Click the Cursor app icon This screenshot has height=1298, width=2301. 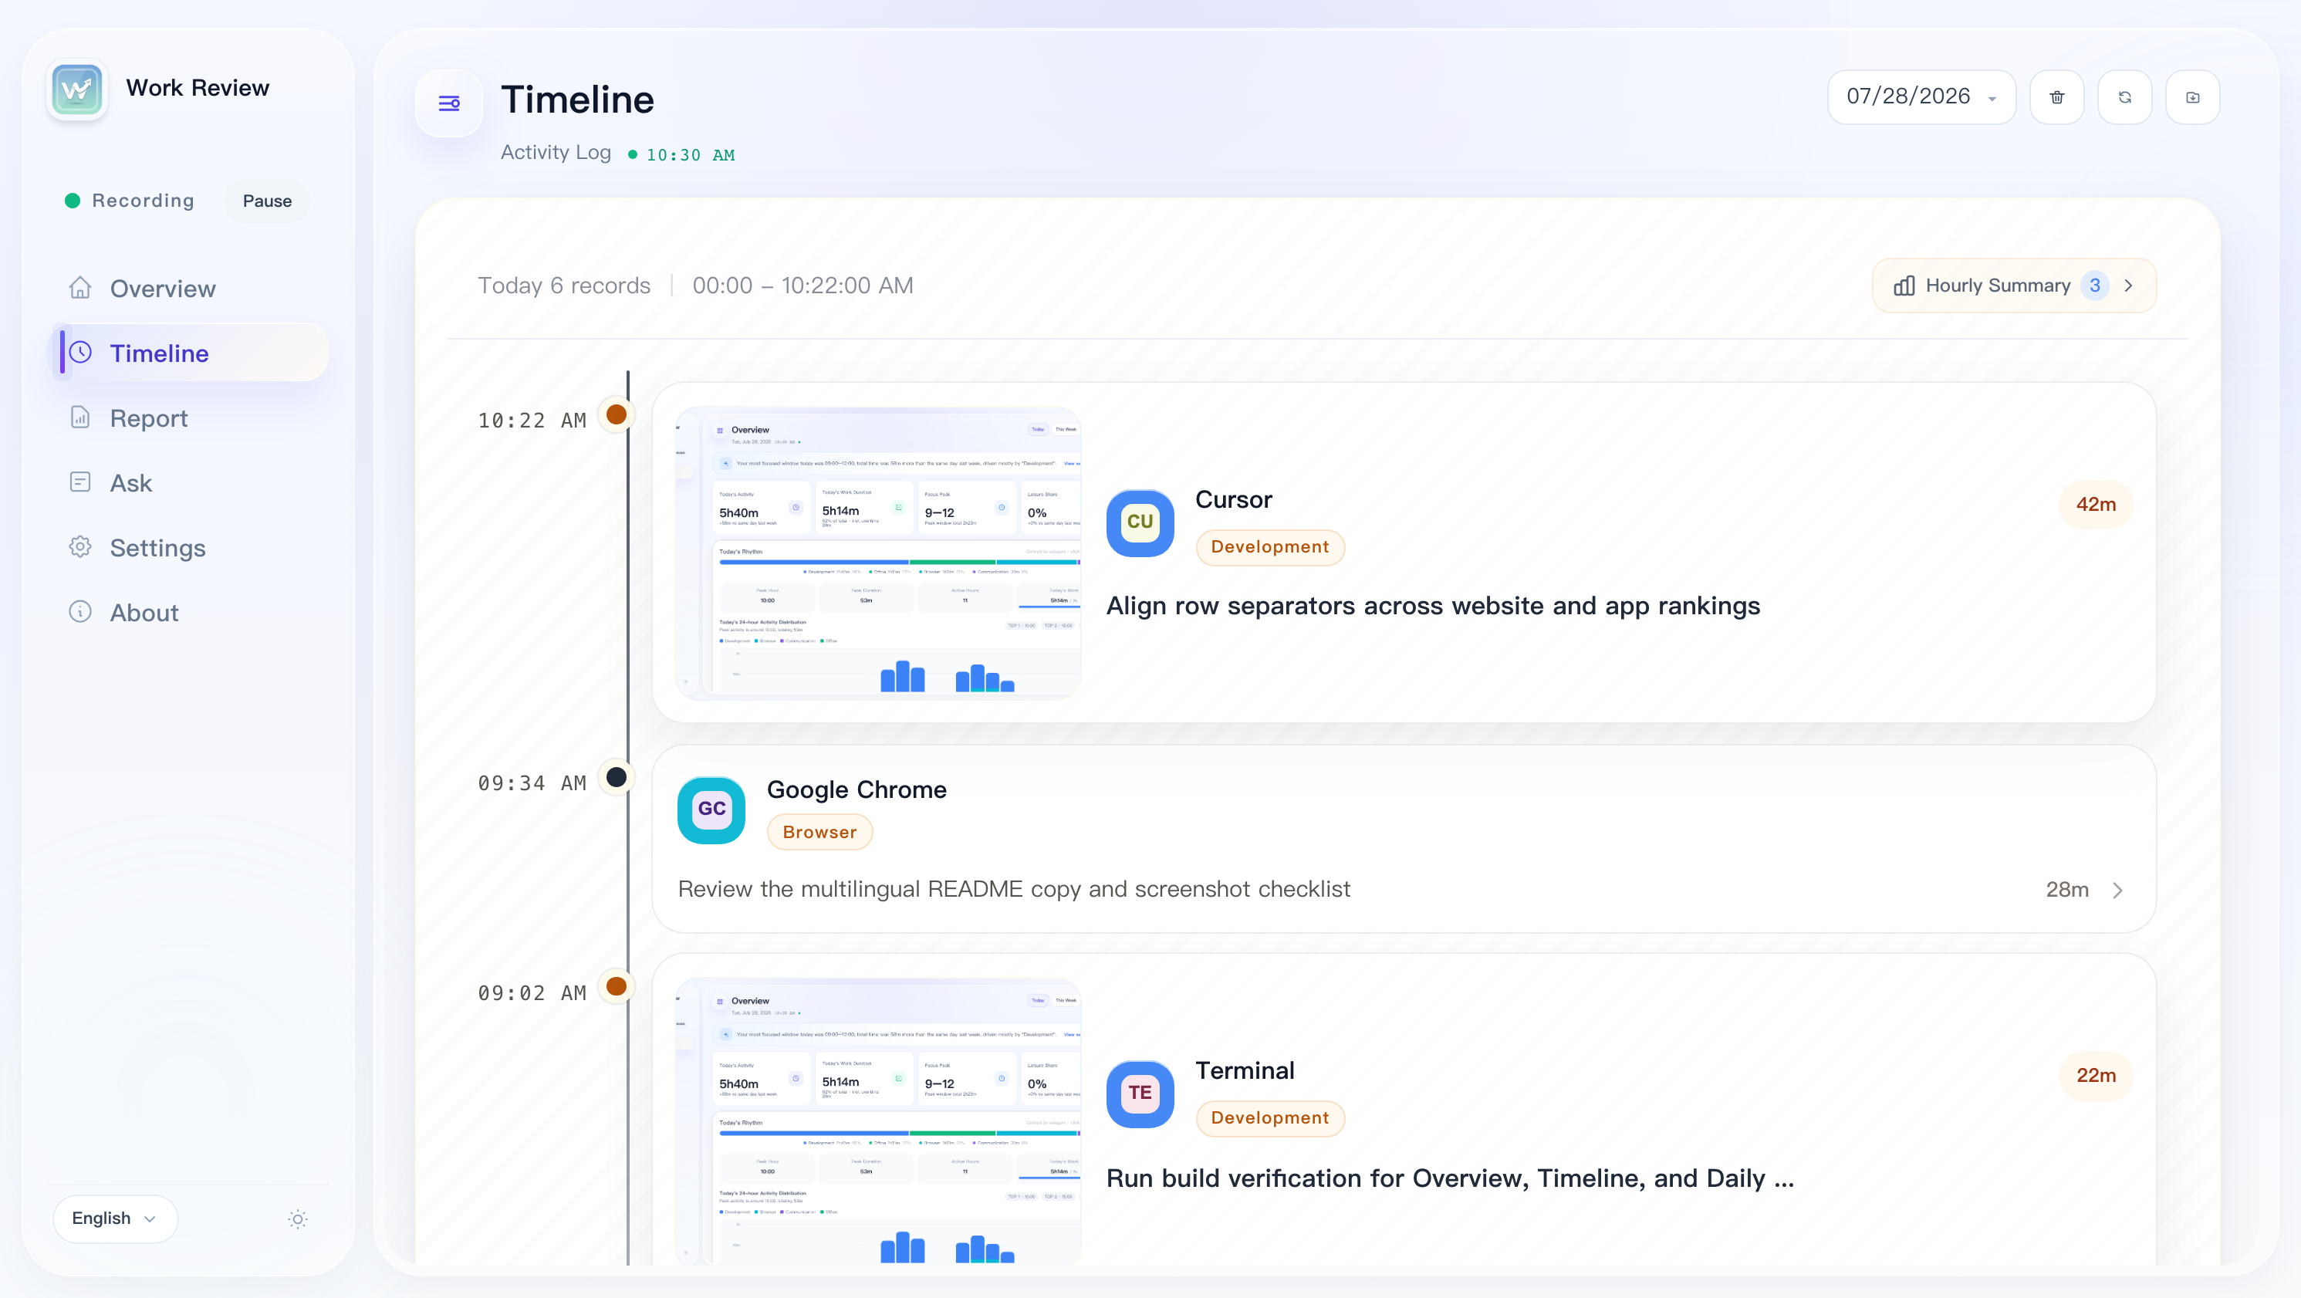(1140, 522)
